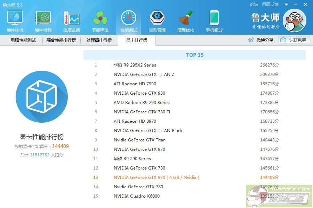Click the Weibo logo icon
Screen dimensions: 313x208
click(250, 40)
